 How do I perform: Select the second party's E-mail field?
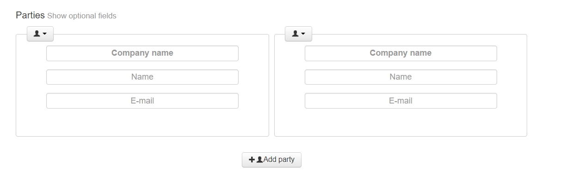point(400,101)
